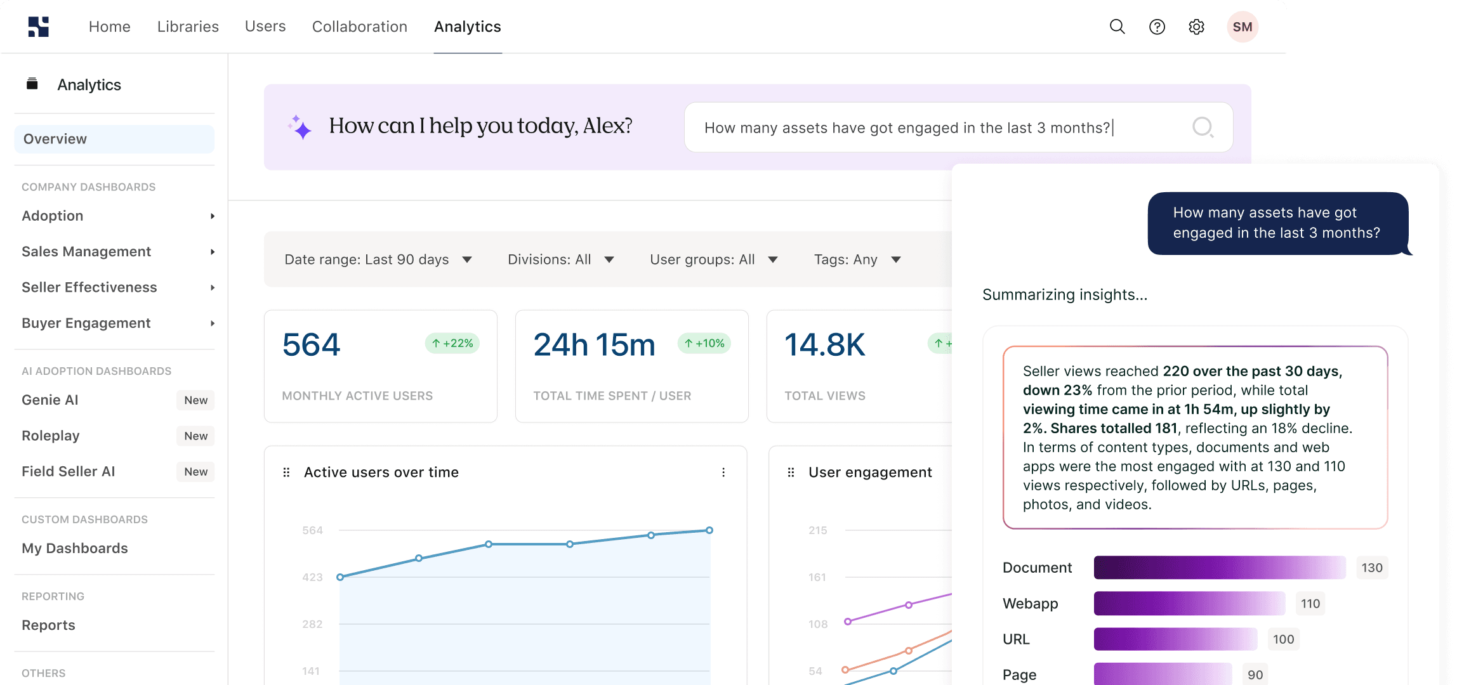The image size is (1457, 685).
Task: Click the Active users over time title
Action: (x=381, y=473)
